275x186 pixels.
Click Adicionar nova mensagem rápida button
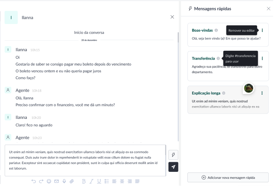(228, 177)
